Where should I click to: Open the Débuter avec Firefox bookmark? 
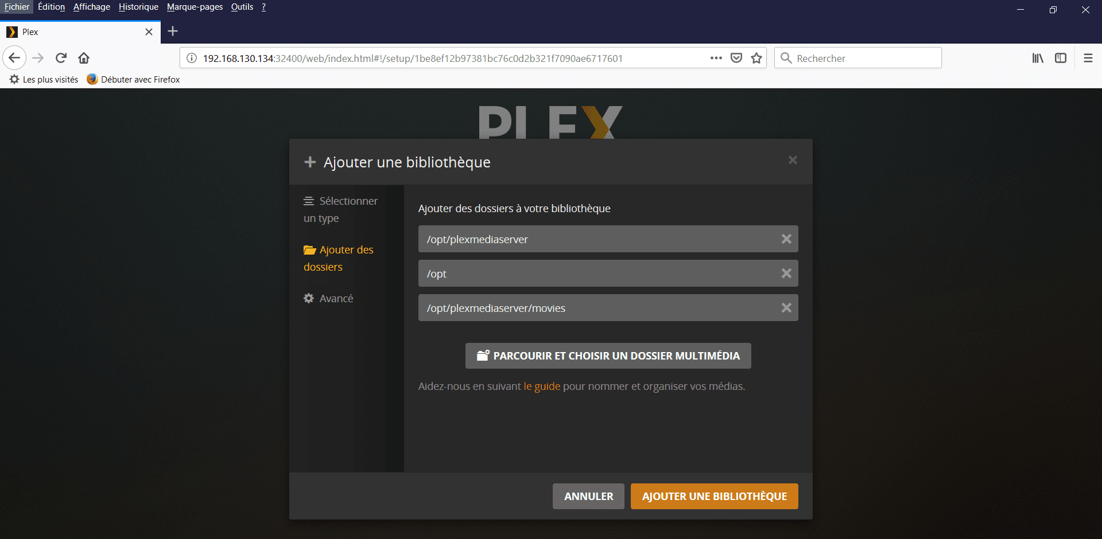(x=133, y=79)
